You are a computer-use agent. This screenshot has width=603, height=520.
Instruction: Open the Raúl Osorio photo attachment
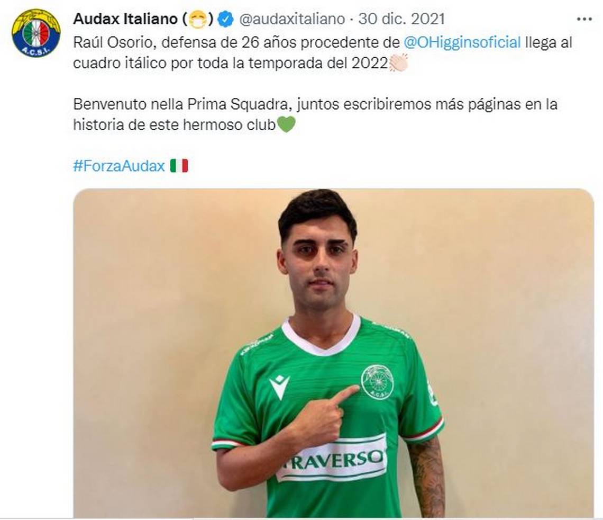click(333, 353)
